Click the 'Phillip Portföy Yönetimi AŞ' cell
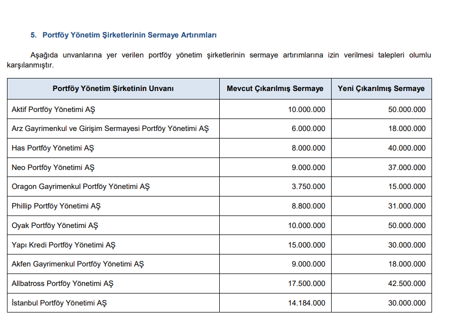This screenshot has width=452, height=333. [56, 206]
